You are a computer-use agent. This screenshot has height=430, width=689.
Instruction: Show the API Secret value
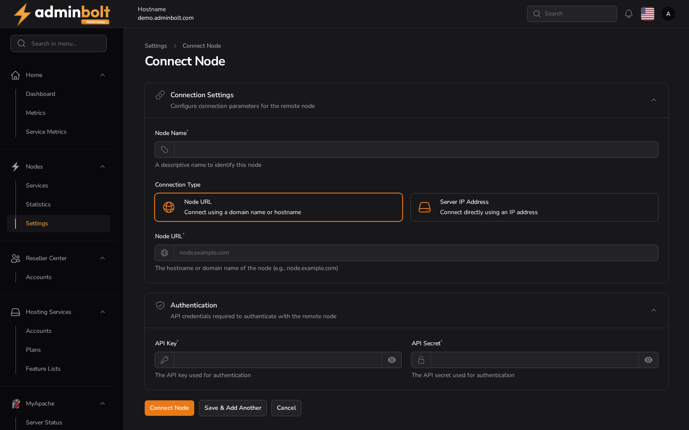click(649, 360)
